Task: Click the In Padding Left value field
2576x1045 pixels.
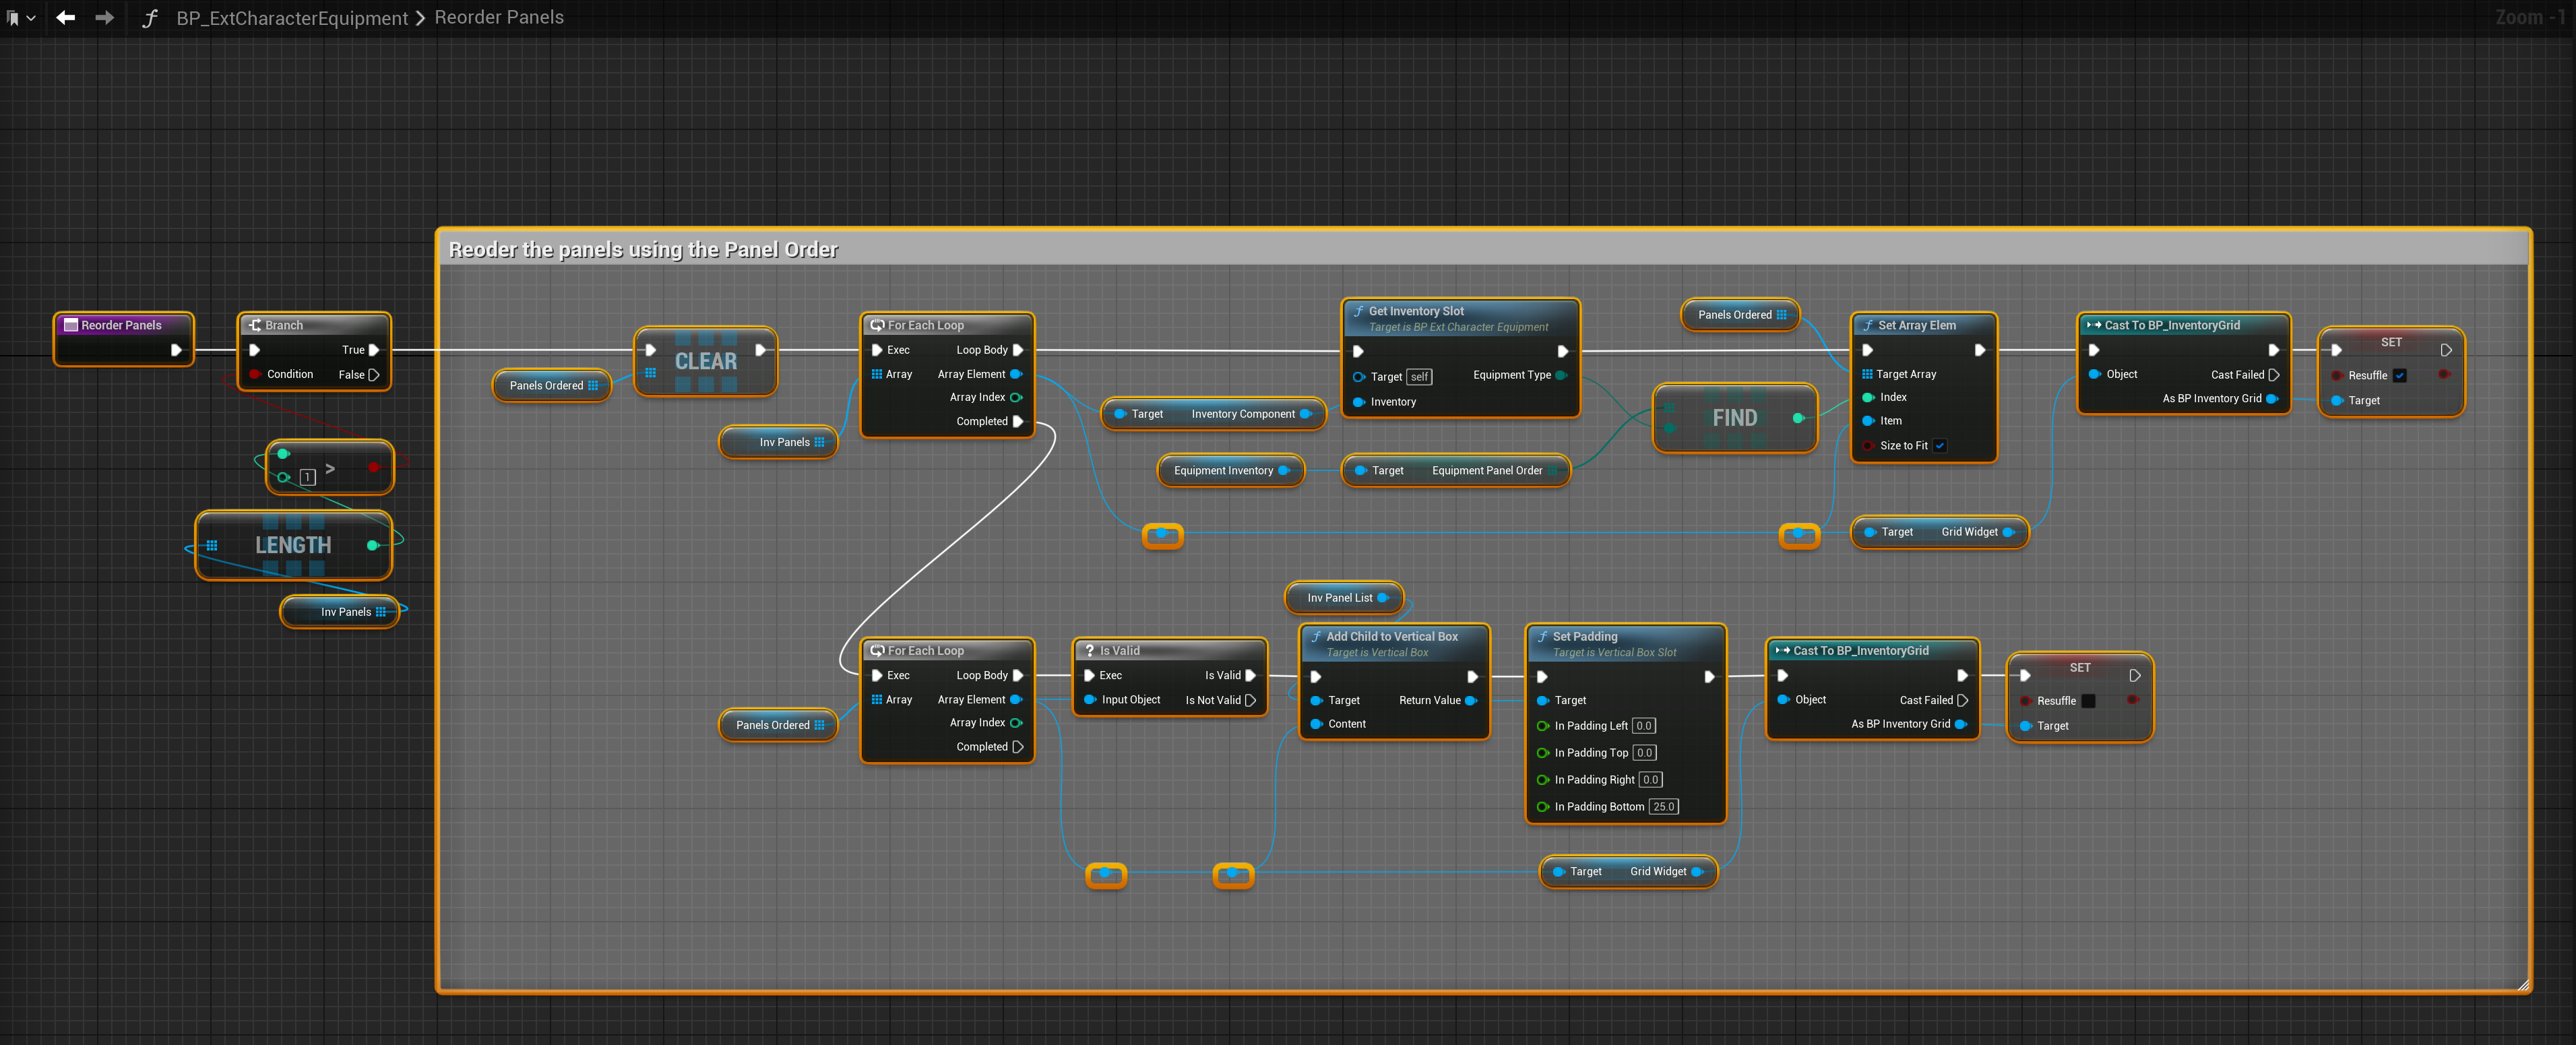Action: click(1644, 726)
